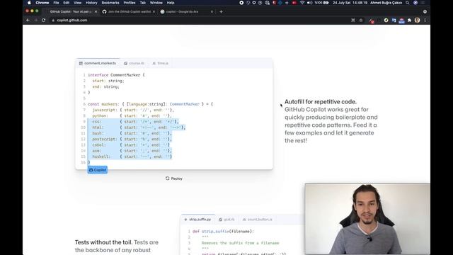The height and width of the screenshot is (255, 453).
Task: Click the def strip_suffix code line
Action: 223,232
